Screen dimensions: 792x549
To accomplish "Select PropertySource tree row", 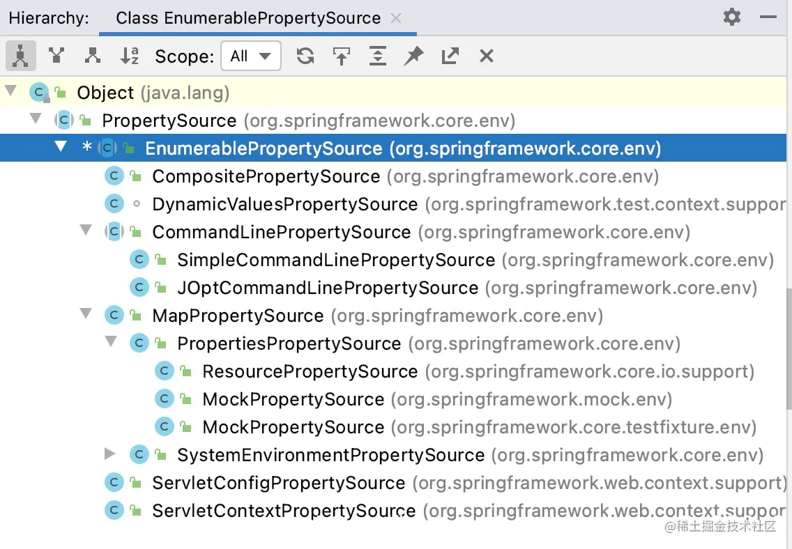I will coord(393,120).
